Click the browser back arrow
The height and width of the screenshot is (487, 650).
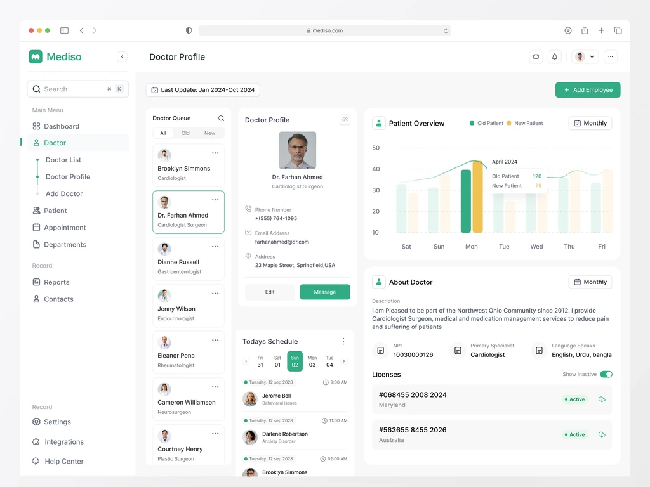click(x=82, y=30)
